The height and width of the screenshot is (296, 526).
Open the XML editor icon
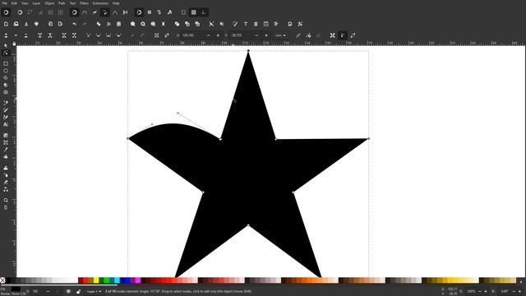pyautogui.click(x=266, y=24)
